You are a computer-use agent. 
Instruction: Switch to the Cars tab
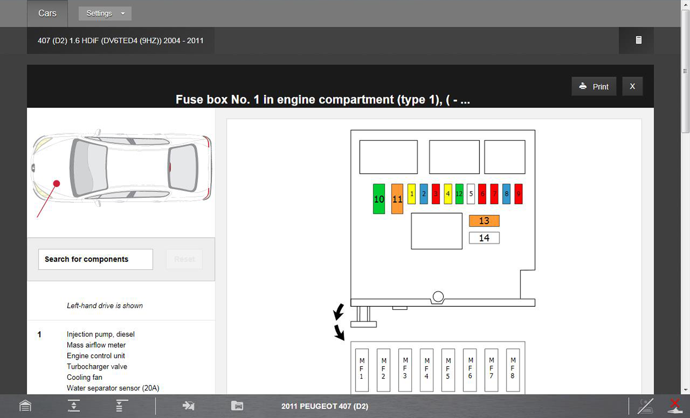click(x=47, y=13)
